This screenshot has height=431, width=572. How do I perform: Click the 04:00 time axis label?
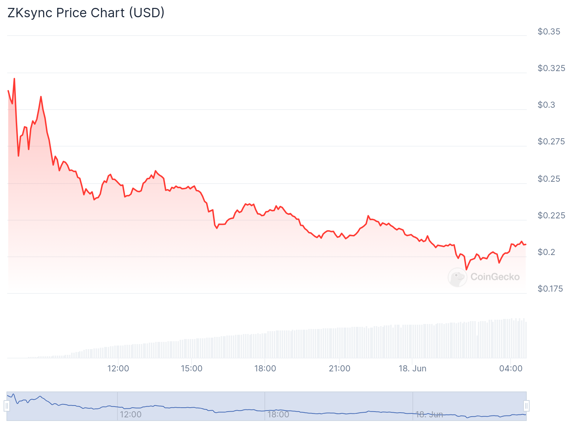pyautogui.click(x=511, y=369)
